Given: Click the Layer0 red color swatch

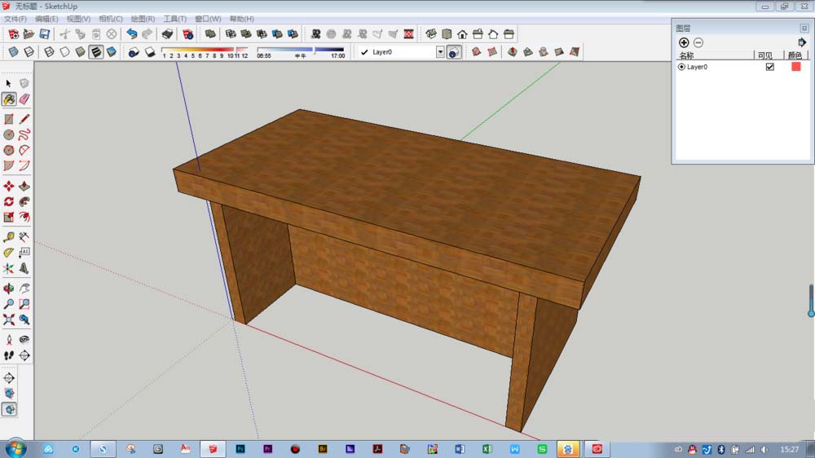Looking at the screenshot, I should coord(795,67).
